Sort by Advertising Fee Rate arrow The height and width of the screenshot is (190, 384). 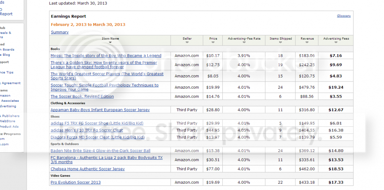(x=244, y=43)
